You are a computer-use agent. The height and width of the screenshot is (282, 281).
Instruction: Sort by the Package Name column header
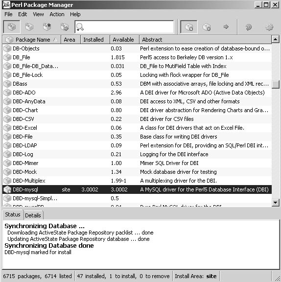[32, 40]
